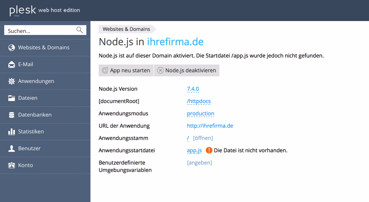The height and width of the screenshot is (202, 369).
Task: Click the X circle icon on Node.js deaktivieren
Action: pos(160,70)
